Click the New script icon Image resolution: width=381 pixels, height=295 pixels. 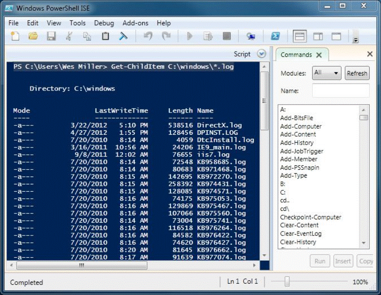15,36
